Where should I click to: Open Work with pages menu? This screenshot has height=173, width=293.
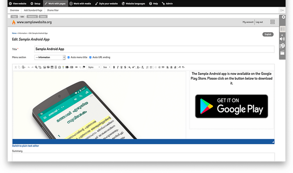55,4
